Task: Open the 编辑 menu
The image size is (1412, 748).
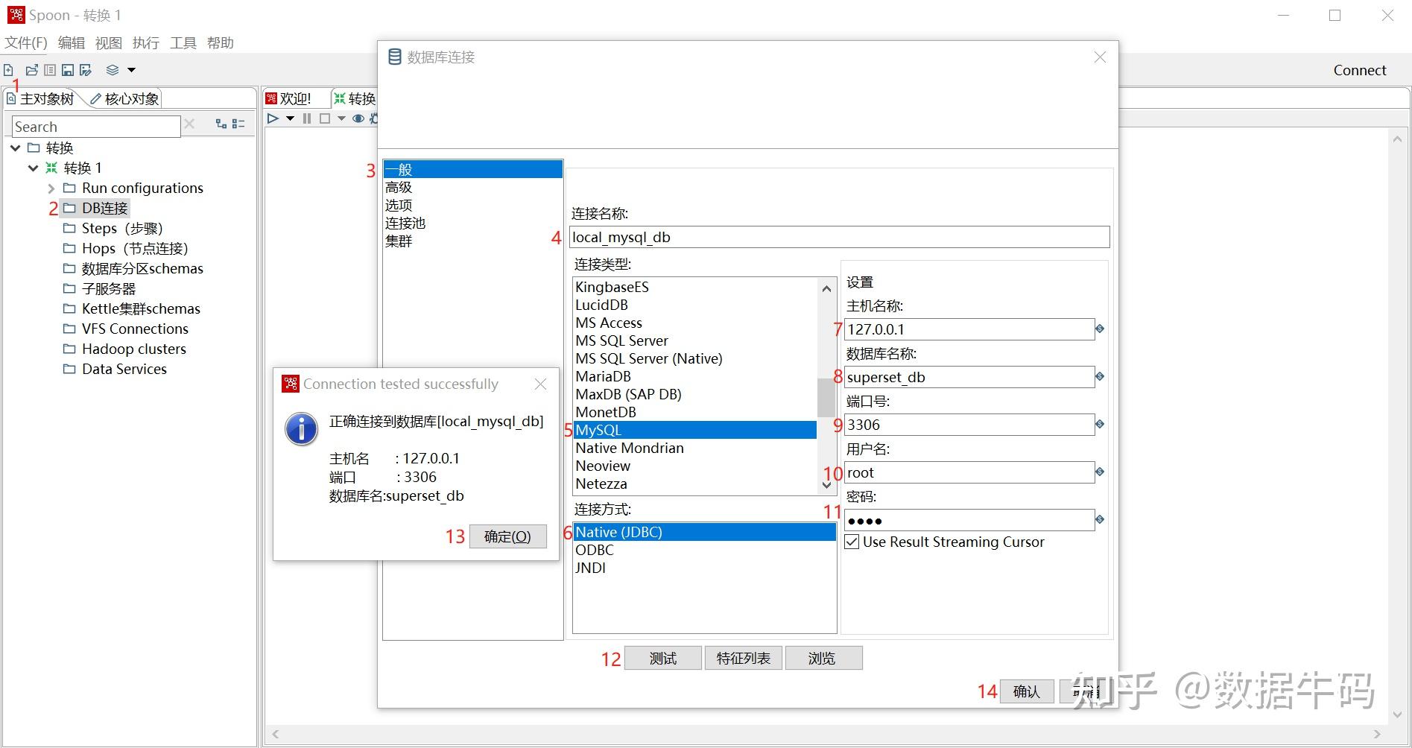Action: tap(72, 42)
